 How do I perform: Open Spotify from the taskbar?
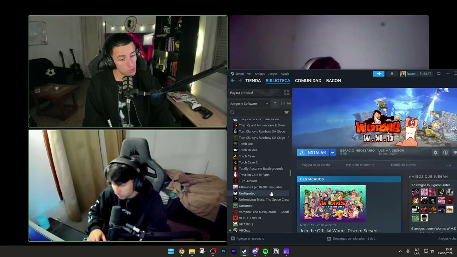pyautogui.click(x=265, y=251)
